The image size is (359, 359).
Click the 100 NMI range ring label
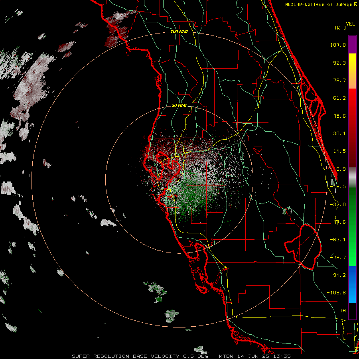click(x=179, y=32)
